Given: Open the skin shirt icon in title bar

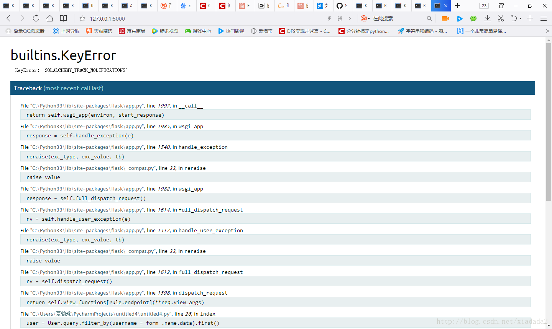Looking at the screenshot, I should [501, 6].
